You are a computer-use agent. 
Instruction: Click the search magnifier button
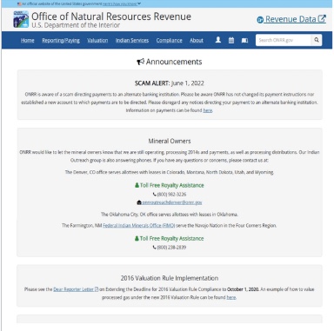coord(317,40)
